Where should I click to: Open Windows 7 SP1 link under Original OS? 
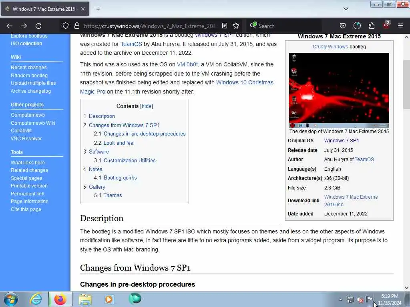[x=342, y=140]
